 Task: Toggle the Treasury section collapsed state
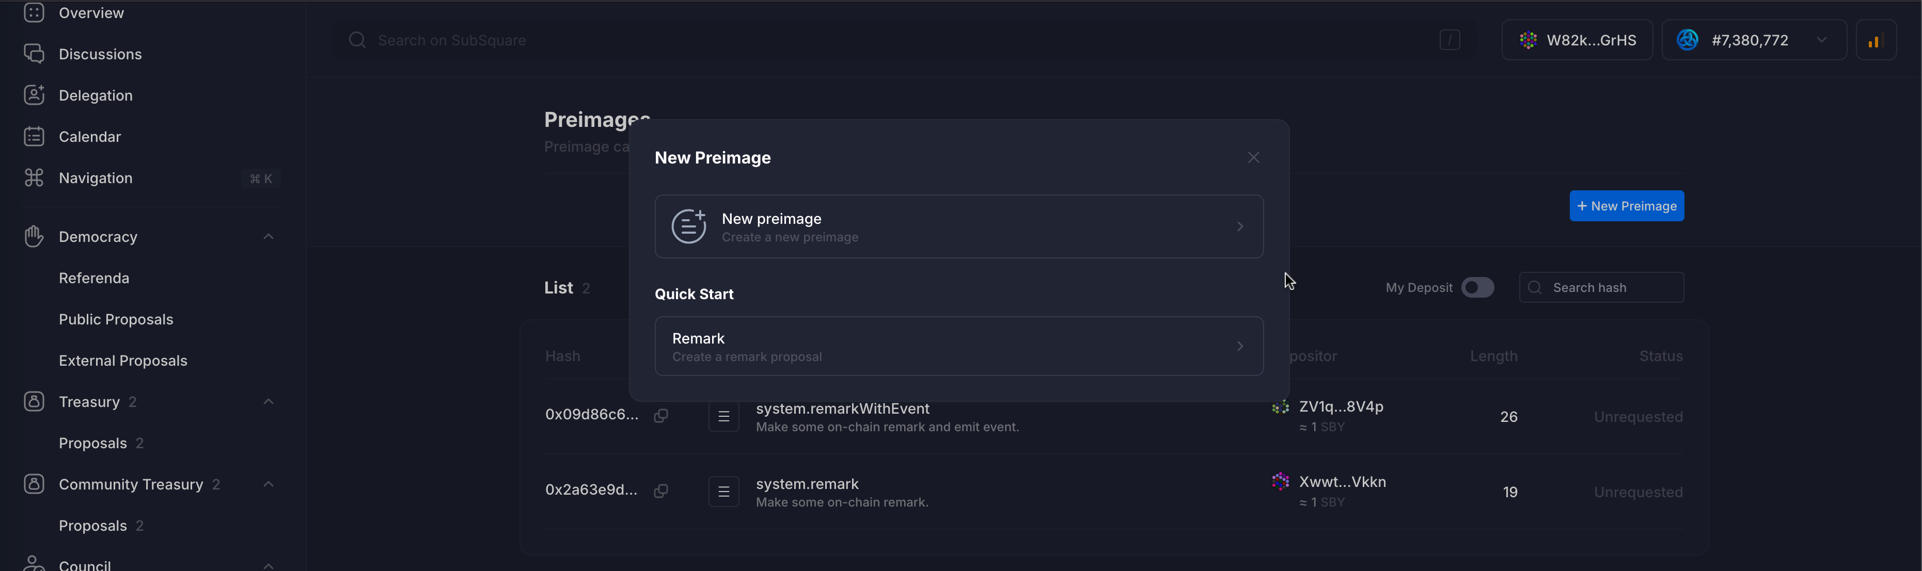tap(269, 401)
